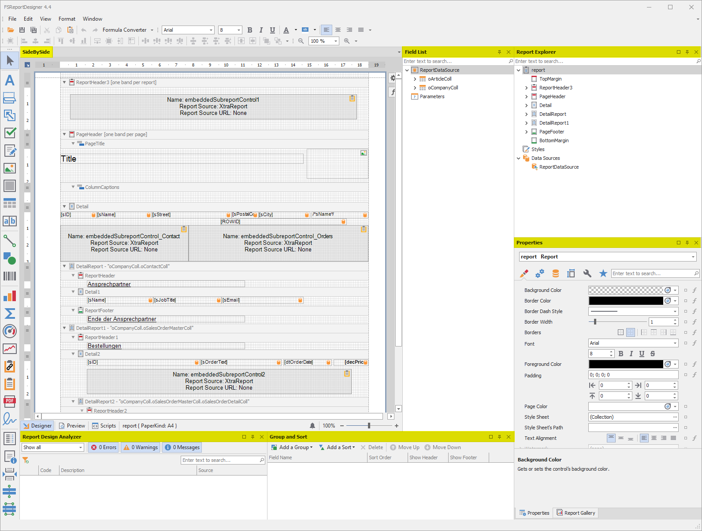Select the Chart control tool
The image size is (702, 531).
pos(10,296)
